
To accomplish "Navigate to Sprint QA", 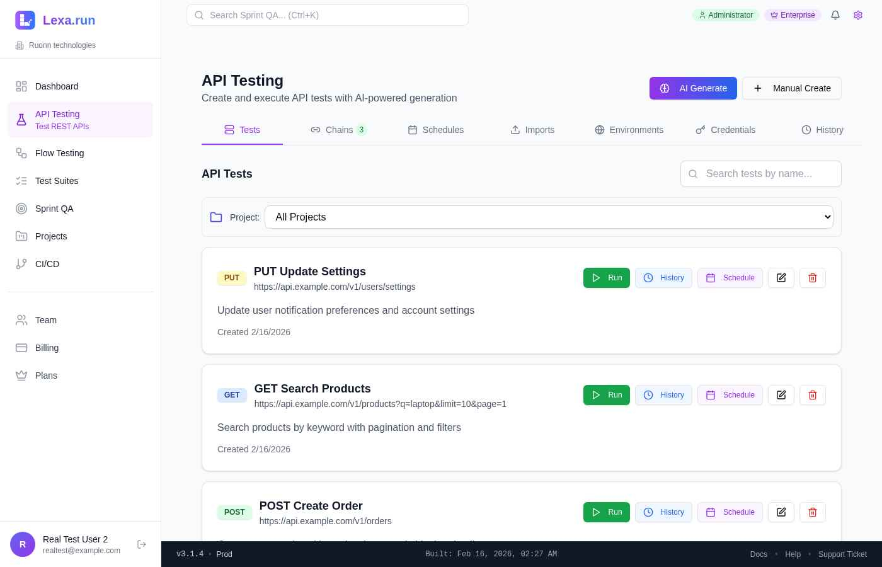I will coord(81,209).
